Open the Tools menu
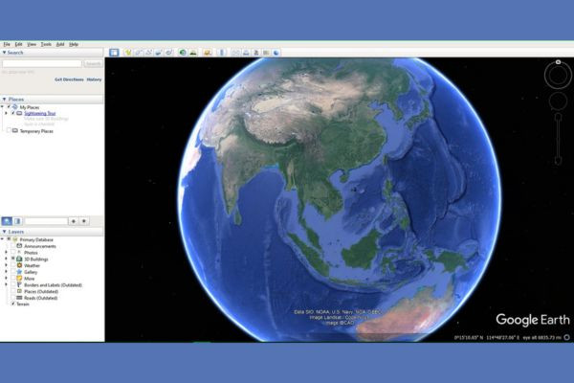The image size is (574, 383). pos(46,44)
